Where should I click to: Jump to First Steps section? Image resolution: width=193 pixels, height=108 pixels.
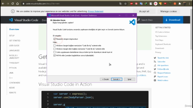tap(159, 40)
